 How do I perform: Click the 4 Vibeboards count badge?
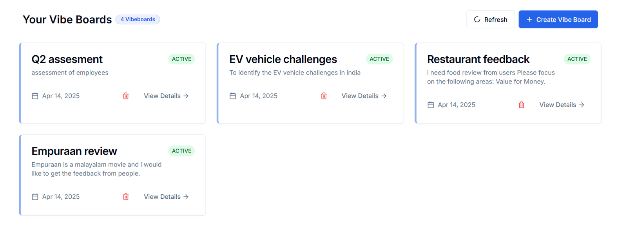click(x=138, y=19)
